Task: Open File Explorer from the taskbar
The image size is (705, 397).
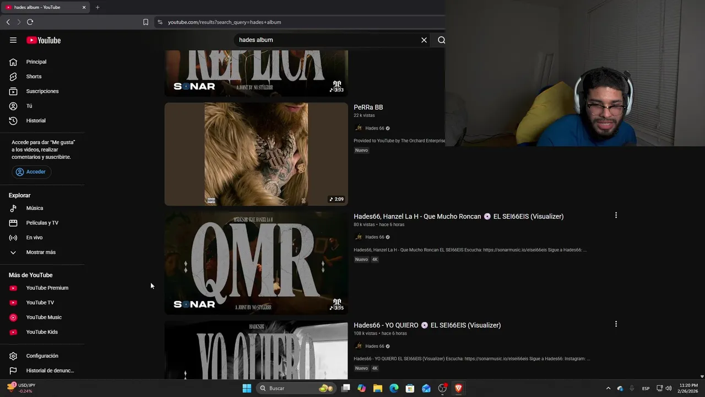Action: [377, 388]
